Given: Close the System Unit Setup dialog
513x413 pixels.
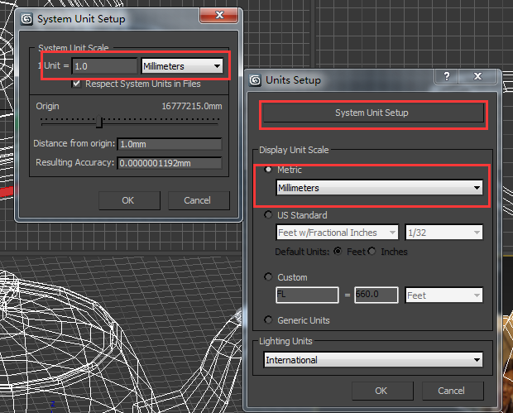Looking at the screenshot, I should click(x=219, y=15).
